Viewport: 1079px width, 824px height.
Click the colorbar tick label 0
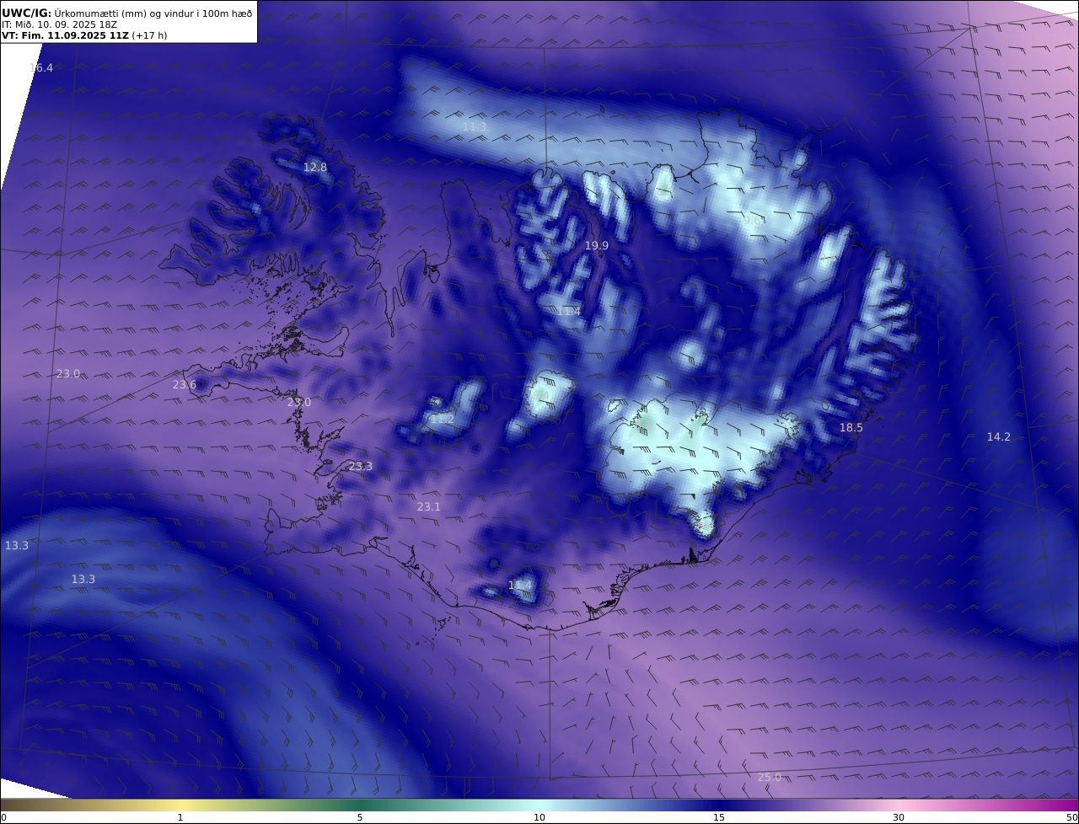tap(3, 817)
